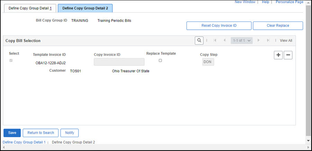Screen dimensions: 312x151
Task: Click the blue Save button
Action: 12,133
